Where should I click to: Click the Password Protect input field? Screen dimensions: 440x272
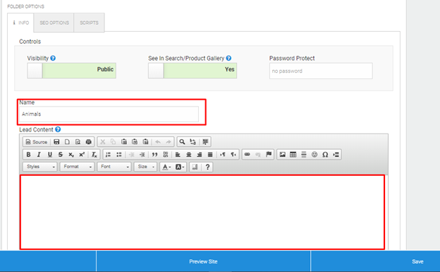(x=321, y=71)
